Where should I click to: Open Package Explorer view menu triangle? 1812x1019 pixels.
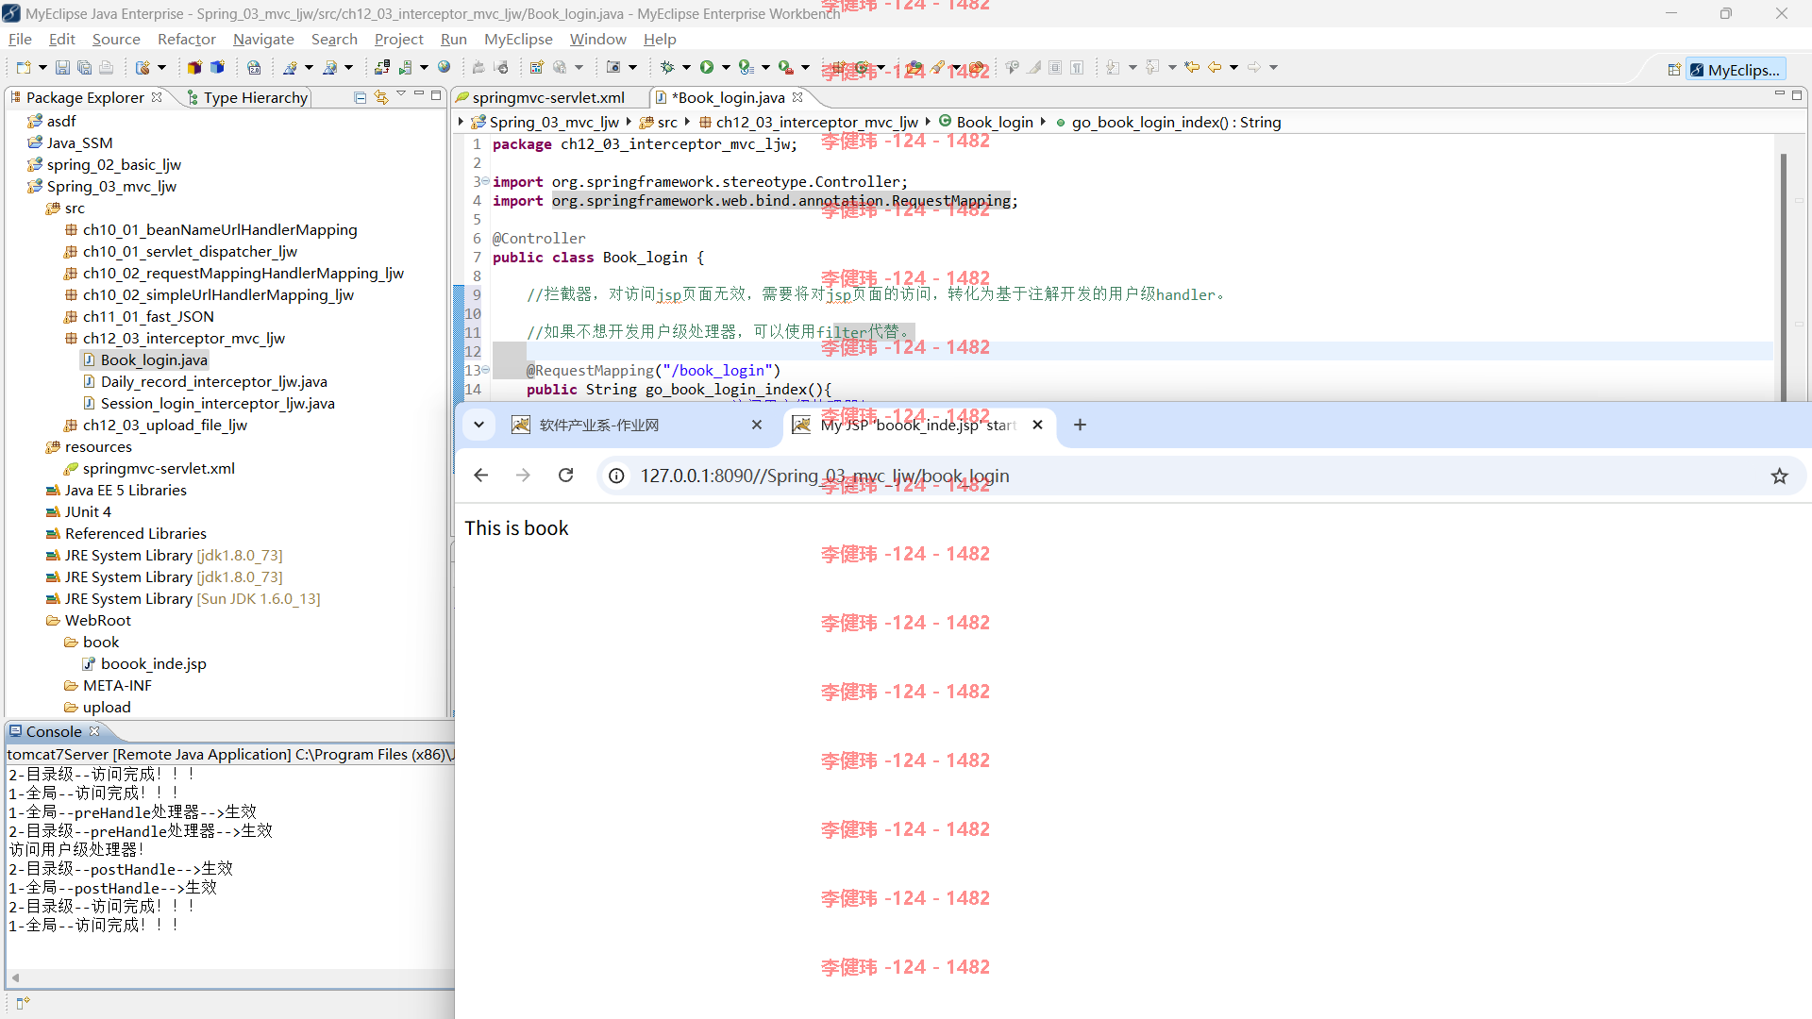(401, 94)
